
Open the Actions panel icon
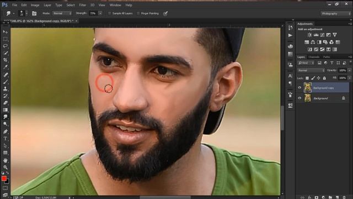coord(290,35)
